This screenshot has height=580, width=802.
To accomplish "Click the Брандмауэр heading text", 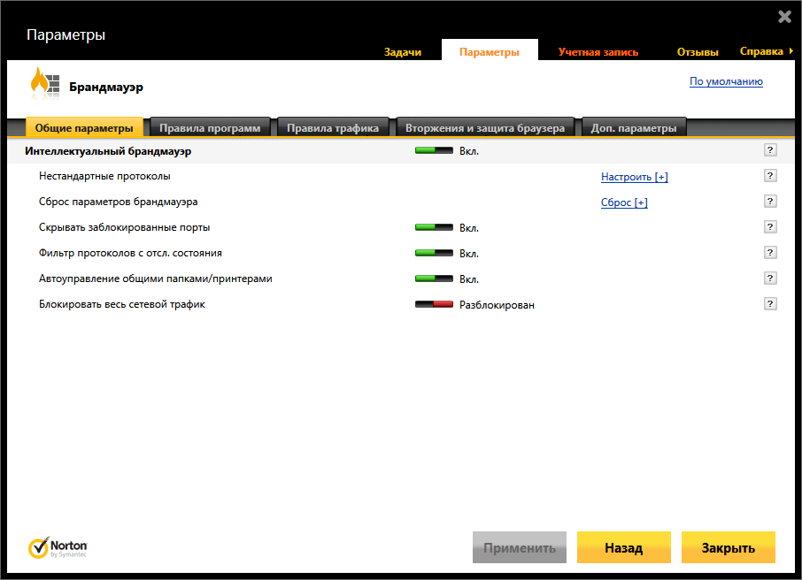I will [106, 88].
